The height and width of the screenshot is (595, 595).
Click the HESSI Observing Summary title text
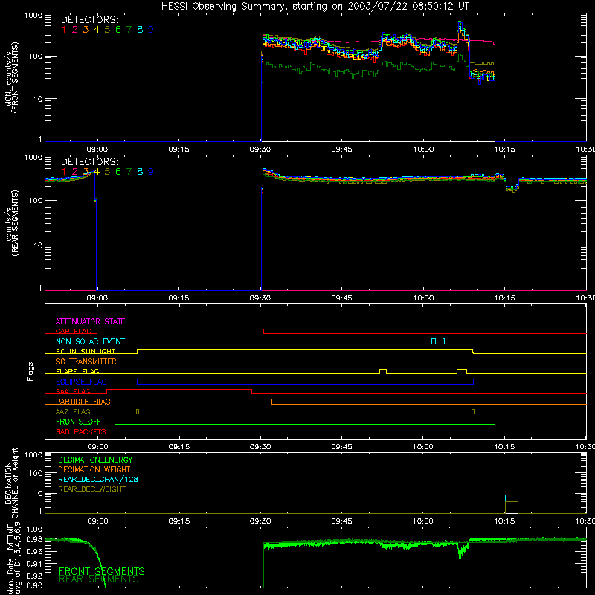click(x=315, y=7)
